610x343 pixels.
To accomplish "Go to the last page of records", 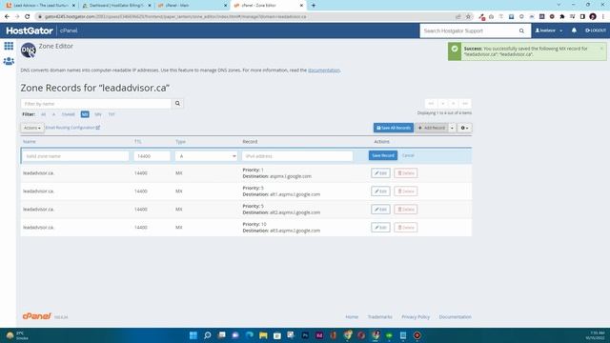I will pos(465,104).
